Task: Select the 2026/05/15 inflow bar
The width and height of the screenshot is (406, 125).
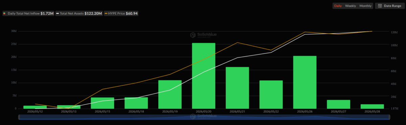Action: point(102,103)
